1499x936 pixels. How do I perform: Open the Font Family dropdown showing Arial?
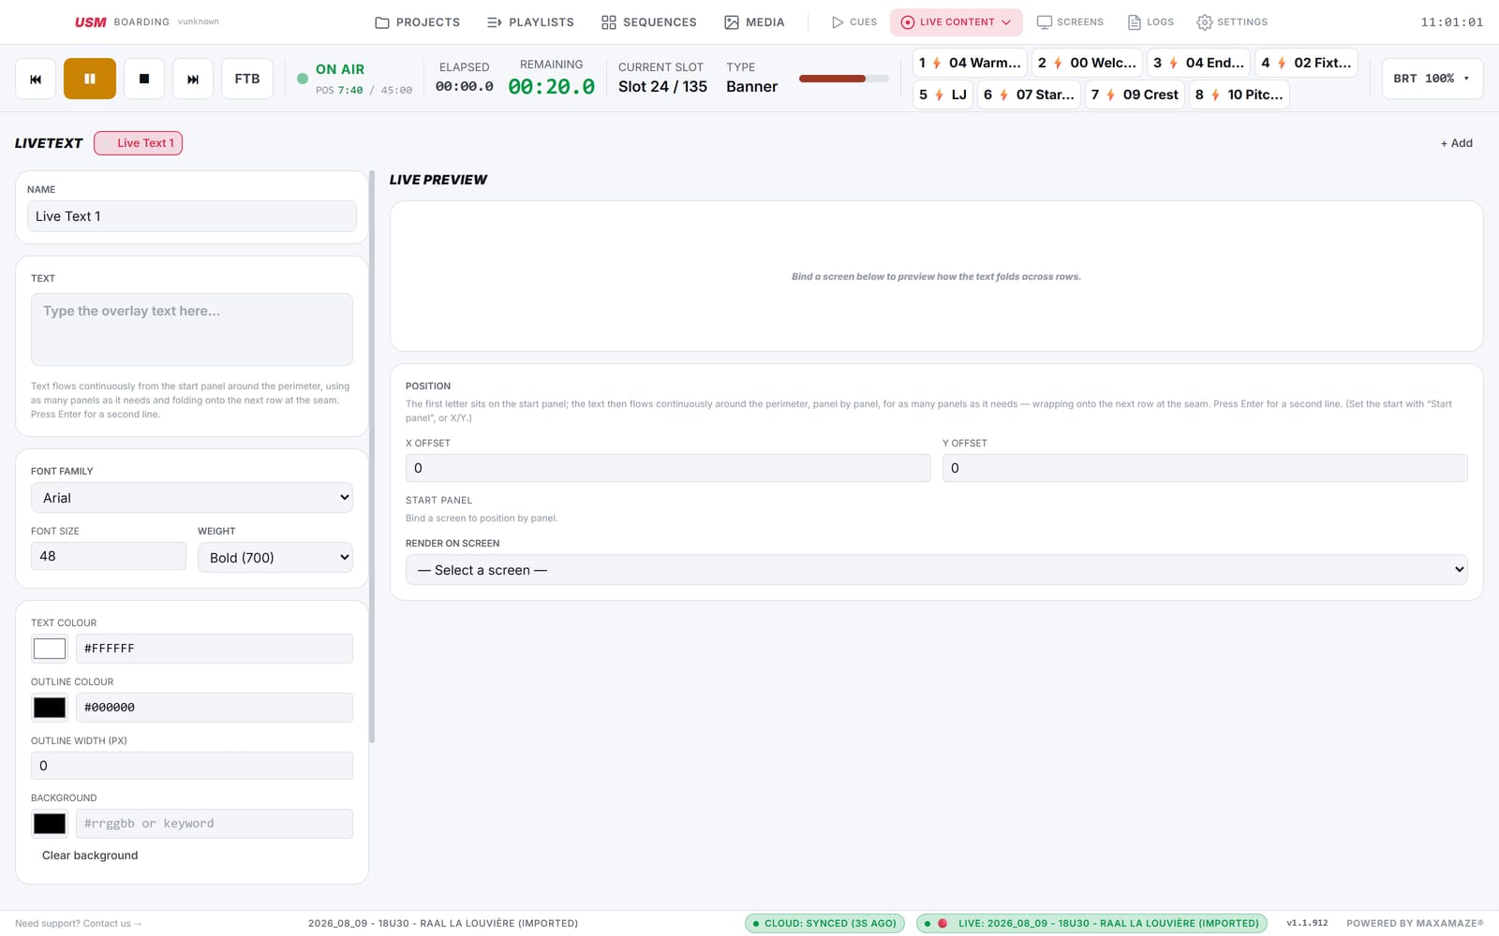pos(192,498)
